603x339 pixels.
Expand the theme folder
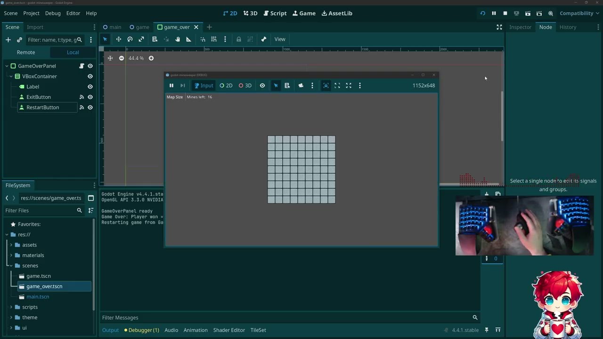tap(11, 317)
